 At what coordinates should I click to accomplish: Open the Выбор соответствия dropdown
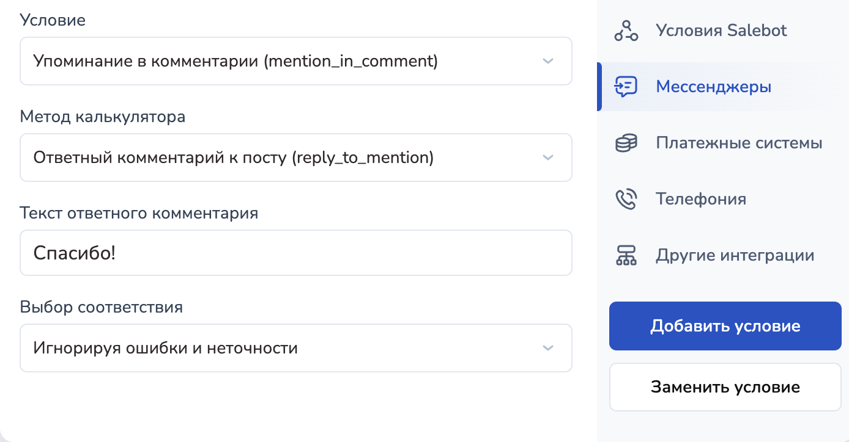coord(296,348)
